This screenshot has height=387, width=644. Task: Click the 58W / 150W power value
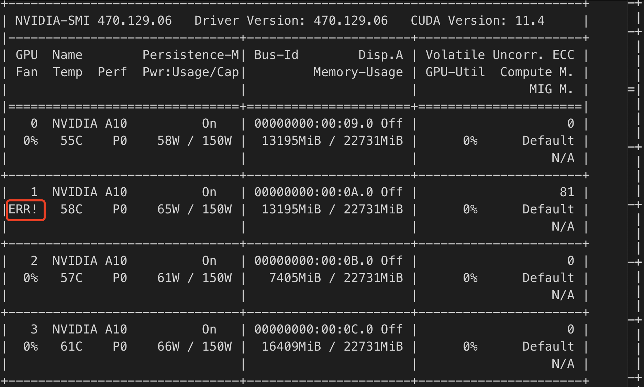[x=195, y=141]
